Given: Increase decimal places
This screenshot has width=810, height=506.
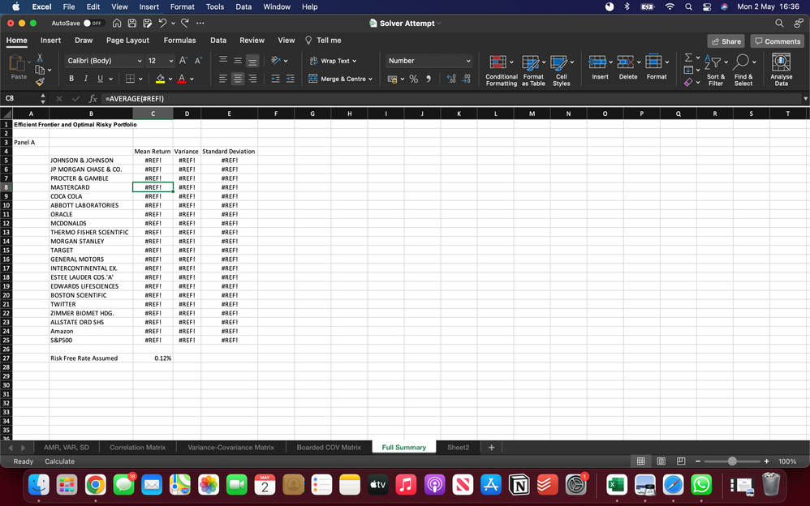Looking at the screenshot, I should (451, 79).
